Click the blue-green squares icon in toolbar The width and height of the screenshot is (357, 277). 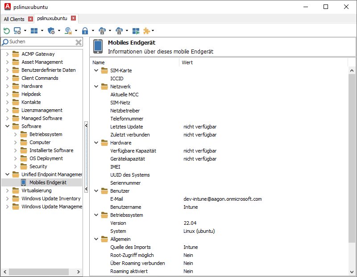[x=136, y=30]
